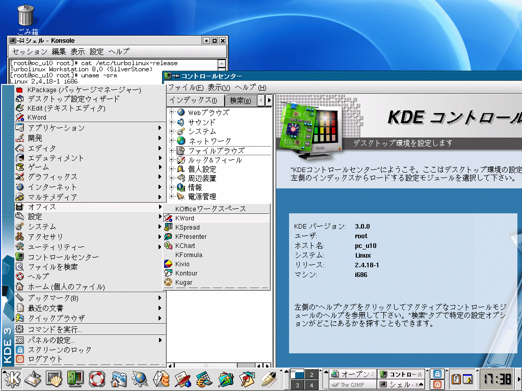Launch Kugar from the Office submenu
Image resolution: width=522 pixels, height=391 pixels.
point(216,282)
